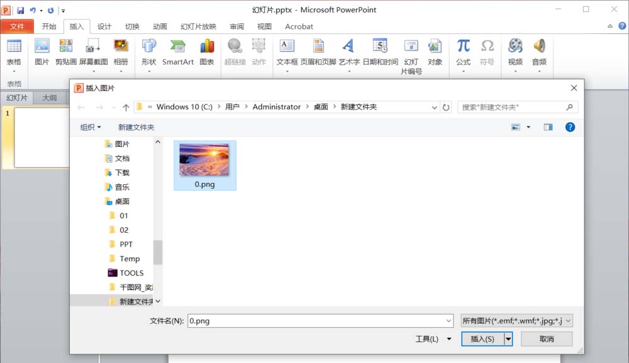Click the Hyperlink (超链接) icon

click(x=235, y=52)
